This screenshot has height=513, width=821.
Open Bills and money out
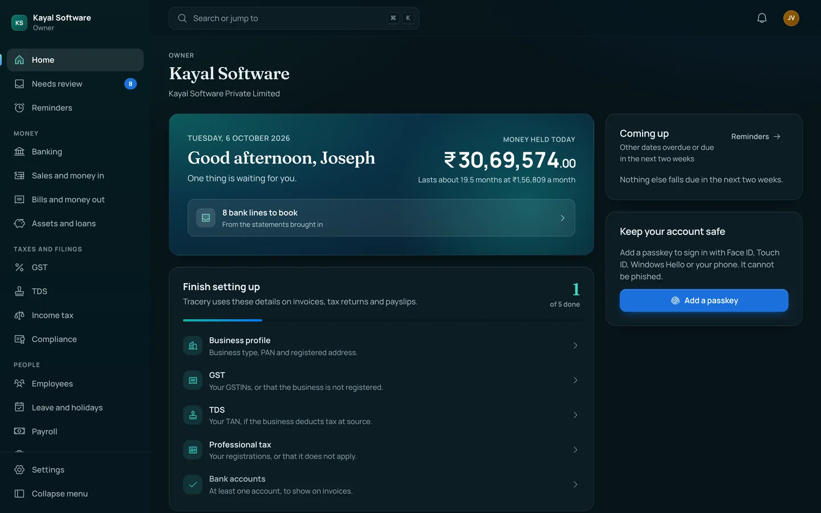[75, 199]
